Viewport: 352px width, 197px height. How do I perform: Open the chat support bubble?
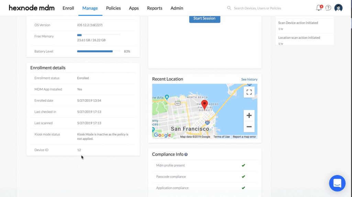(337, 183)
